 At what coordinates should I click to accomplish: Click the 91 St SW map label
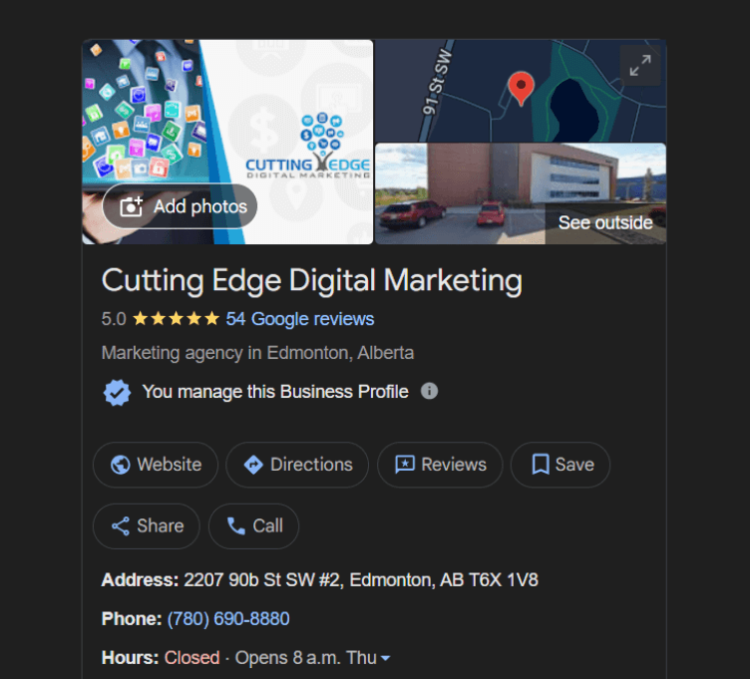(x=437, y=82)
